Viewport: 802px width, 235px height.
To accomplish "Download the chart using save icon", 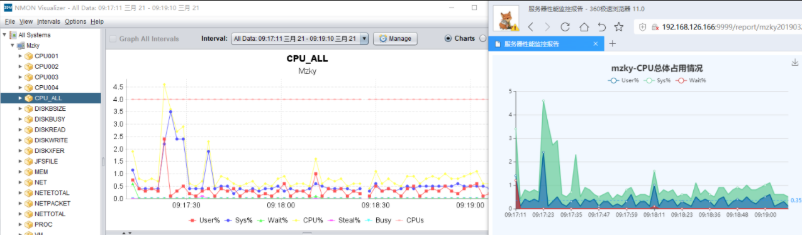I will (x=794, y=62).
